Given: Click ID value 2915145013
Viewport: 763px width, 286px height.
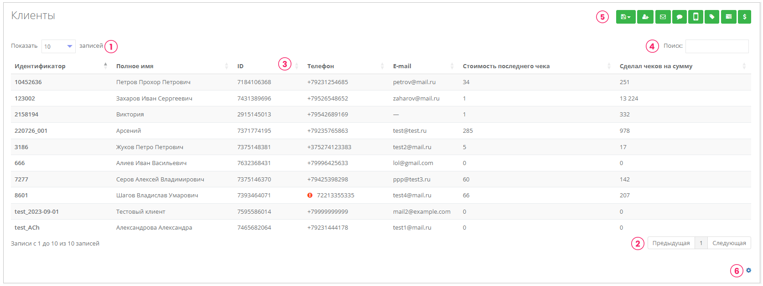Looking at the screenshot, I should coord(254,115).
